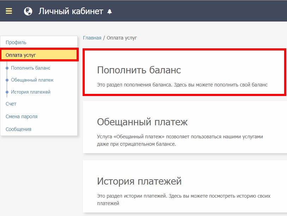Viewport: 287px width, 216px height.
Task: Open История платежей sidebar sub-item
Action: click(x=31, y=92)
